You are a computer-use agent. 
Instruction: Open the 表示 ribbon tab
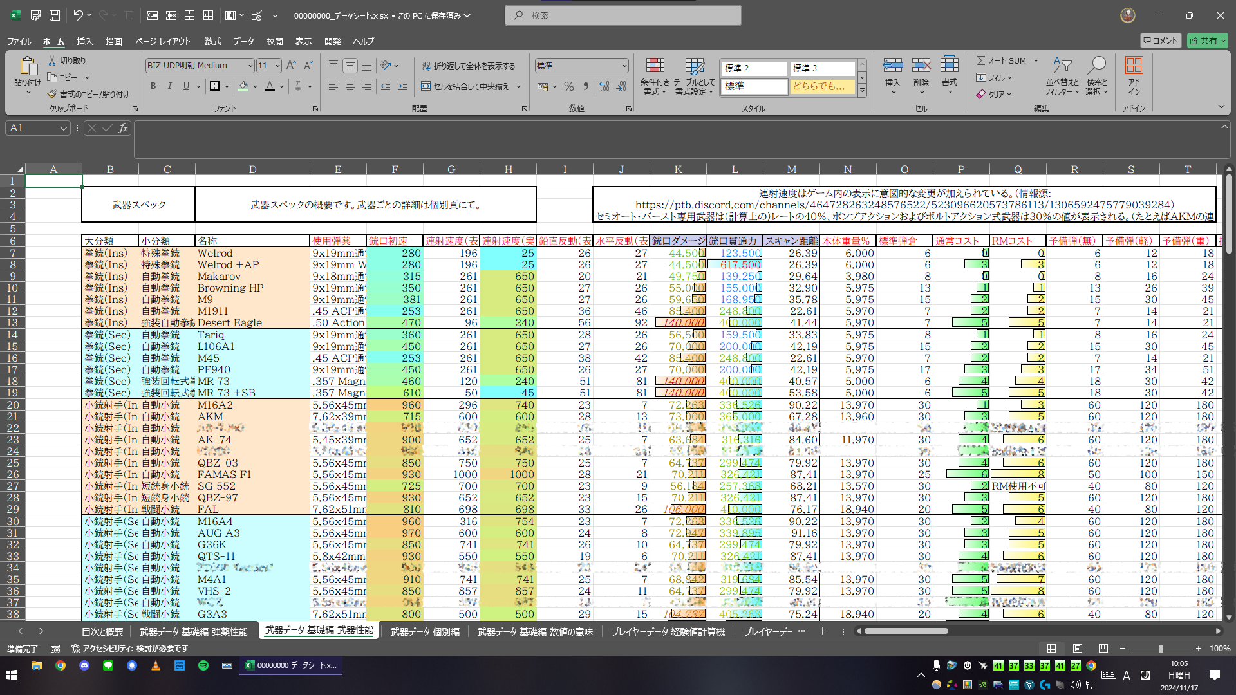pos(303,41)
